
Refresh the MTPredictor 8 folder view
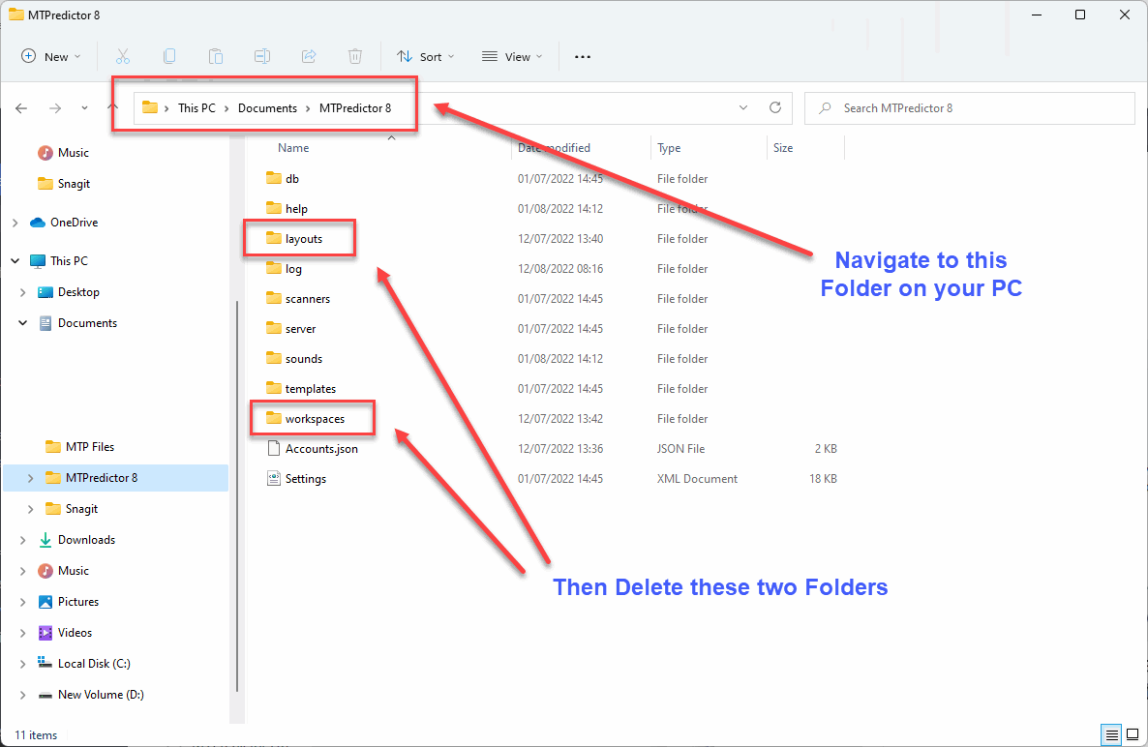point(774,108)
